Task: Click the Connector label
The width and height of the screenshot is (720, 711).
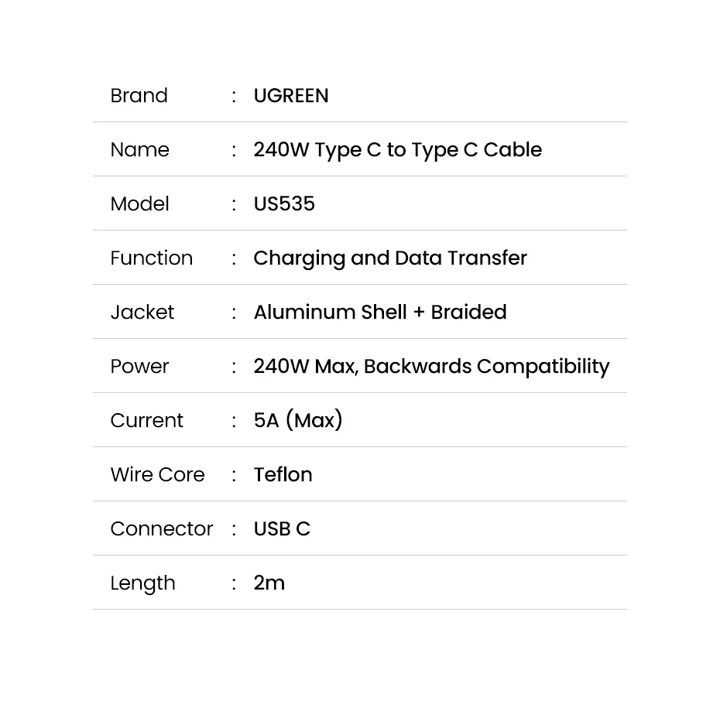Action: click(x=161, y=528)
